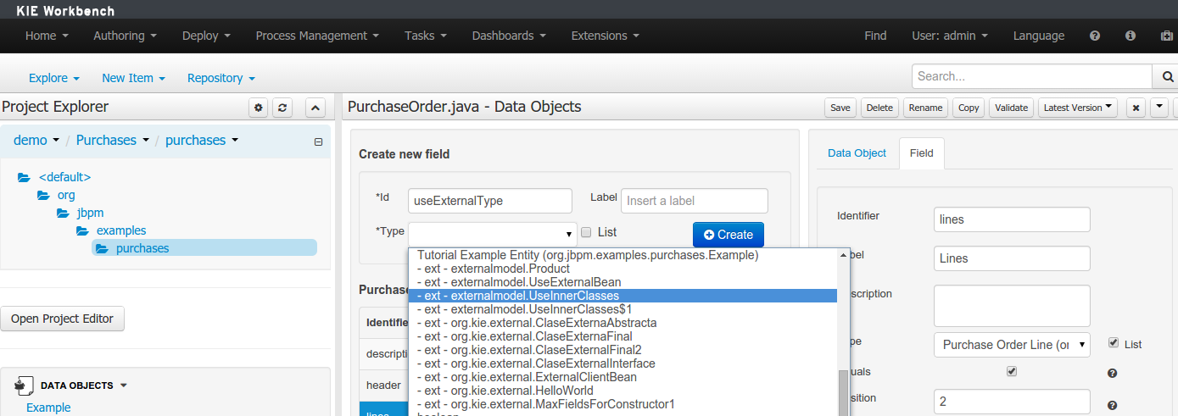This screenshot has width=1178, height=416.
Task: Click Open Project Editor button
Action: coord(62,319)
